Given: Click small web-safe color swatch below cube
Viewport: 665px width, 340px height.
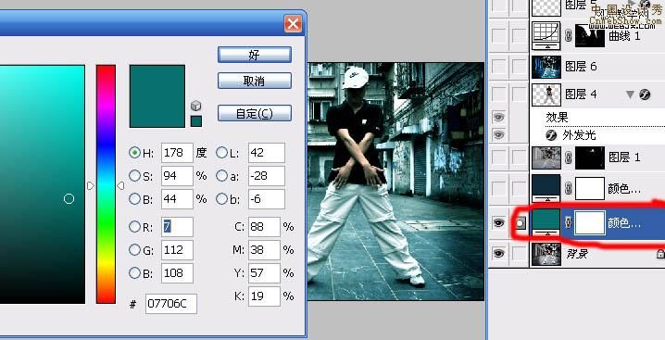Looking at the screenshot, I should click(196, 121).
